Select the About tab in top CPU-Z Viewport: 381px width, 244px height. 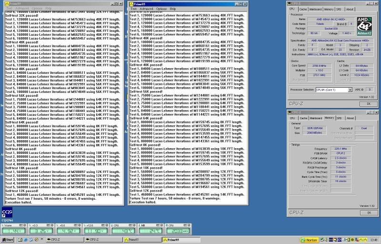point(350,9)
